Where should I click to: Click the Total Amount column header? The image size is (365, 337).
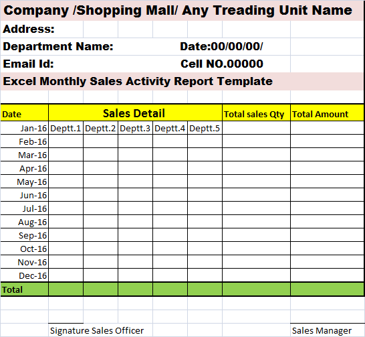click(x=327, y=113)
